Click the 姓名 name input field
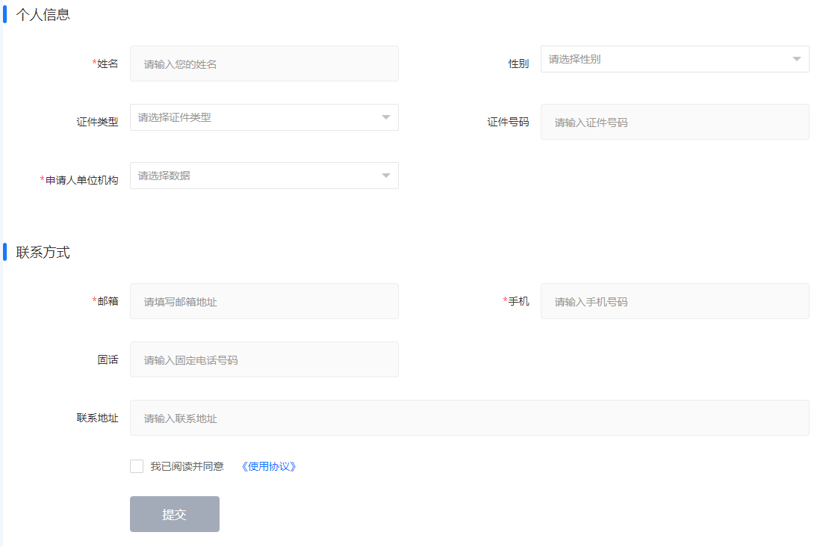The height and width of the screenshot is (547, 829). tap(264, 64)
